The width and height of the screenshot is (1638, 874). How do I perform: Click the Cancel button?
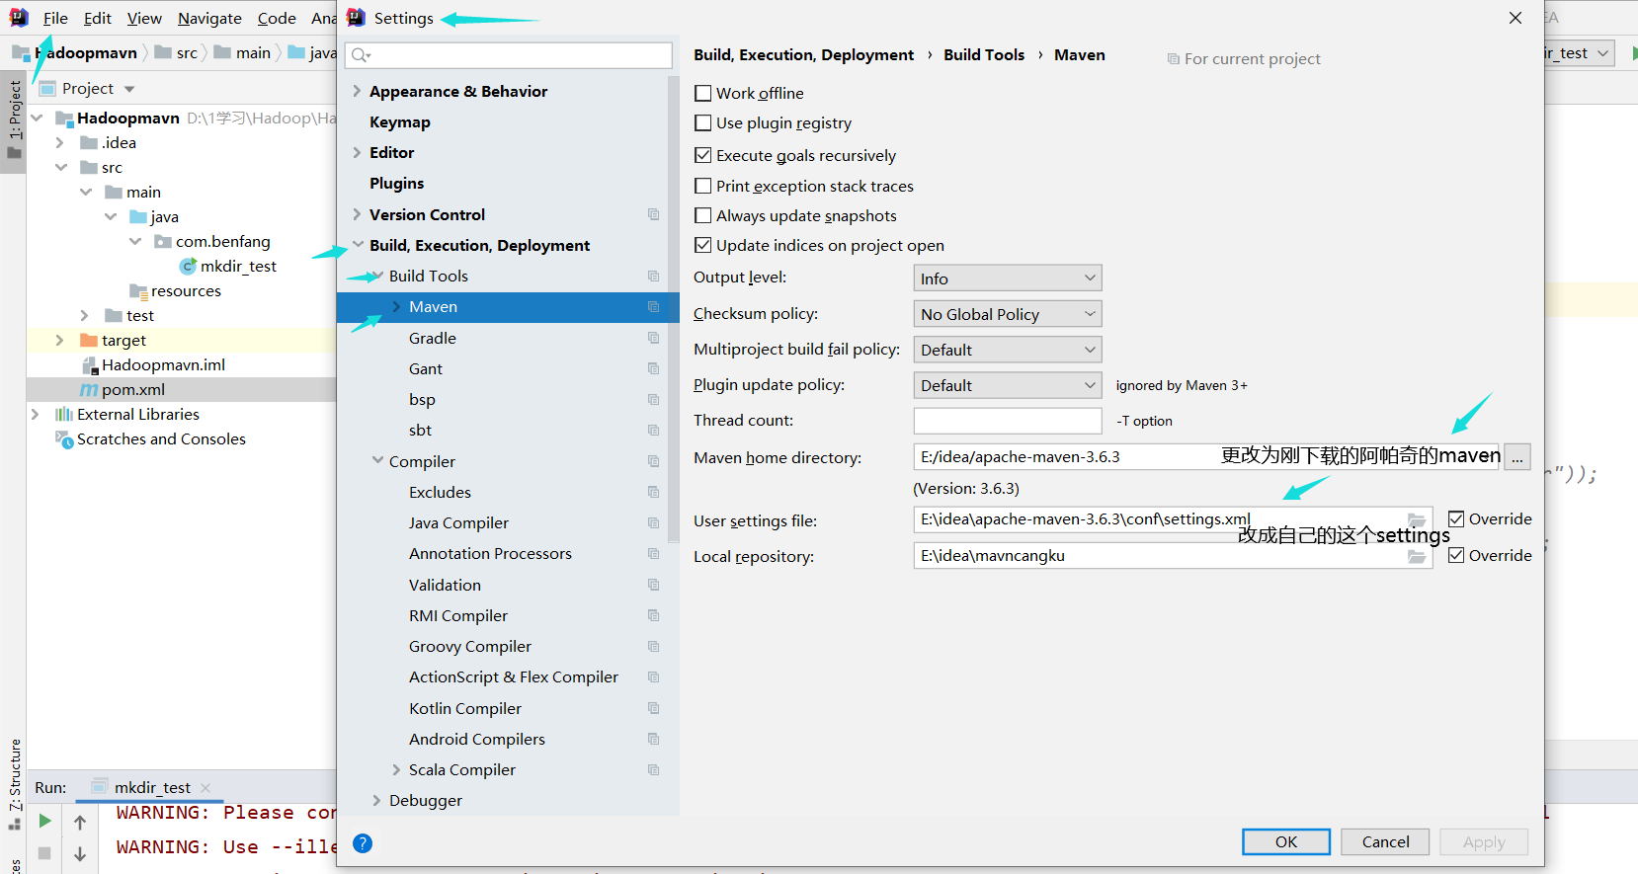click(1385, 841)
